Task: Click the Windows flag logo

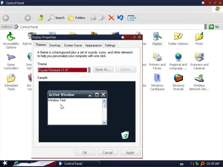Action: [218, 9]
